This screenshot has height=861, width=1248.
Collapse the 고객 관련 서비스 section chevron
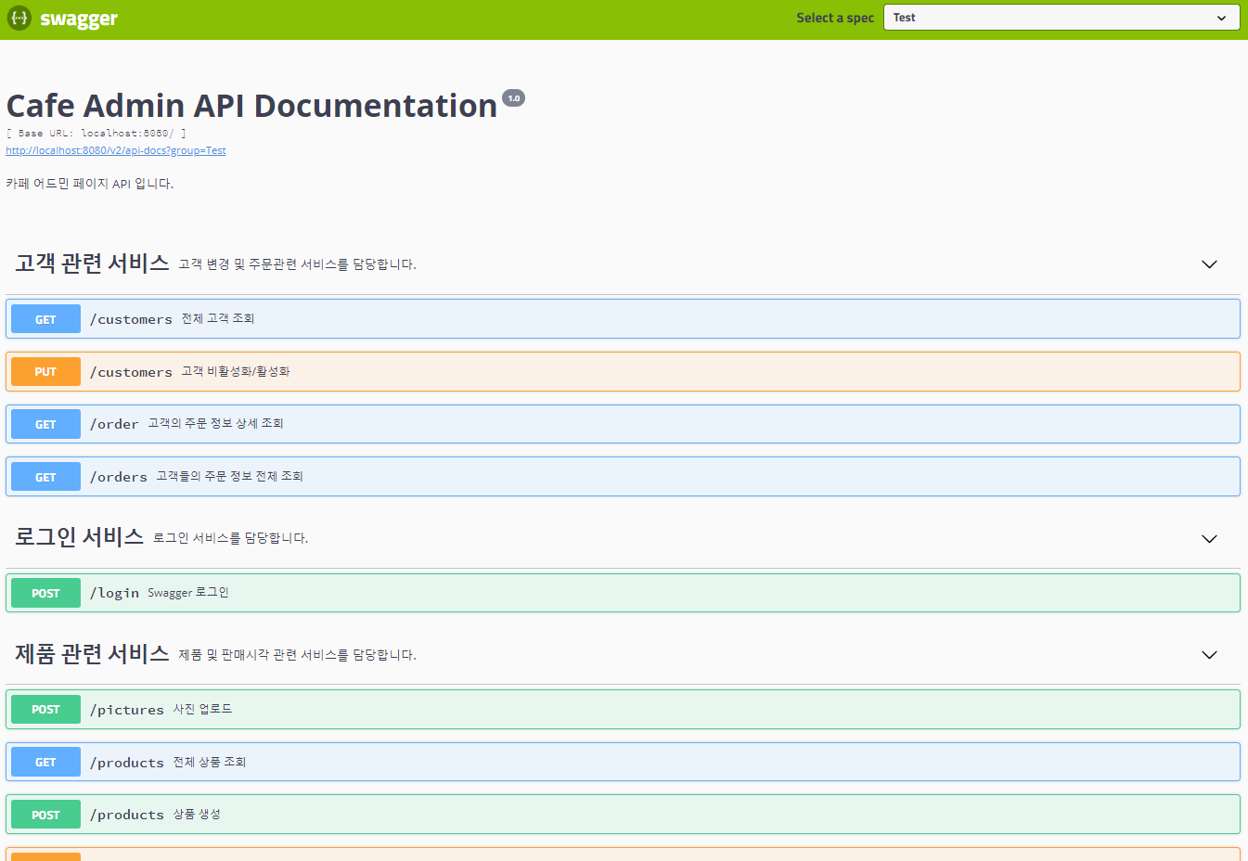tap(1209, 263)
